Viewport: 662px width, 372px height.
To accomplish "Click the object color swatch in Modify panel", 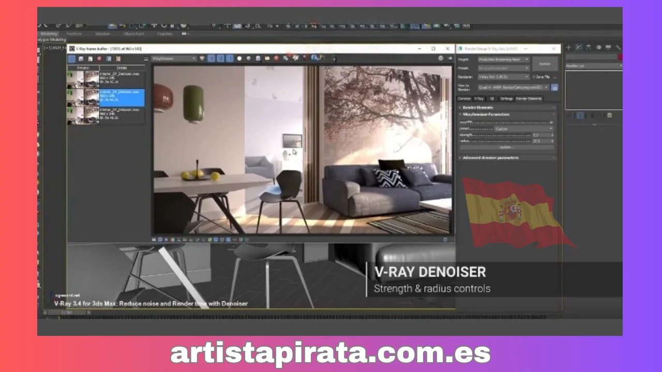I will (x=620, y=57).
